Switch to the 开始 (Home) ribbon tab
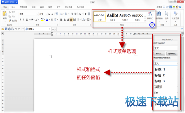The width and height of the screenshot is (185, 113). pyautogui.click(x=5, y=7)
